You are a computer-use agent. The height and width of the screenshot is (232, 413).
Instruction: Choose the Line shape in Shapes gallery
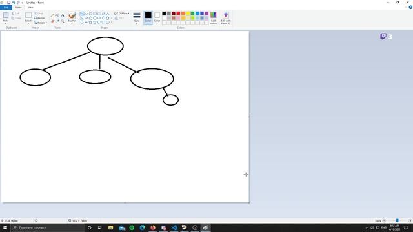click(82, 14)
